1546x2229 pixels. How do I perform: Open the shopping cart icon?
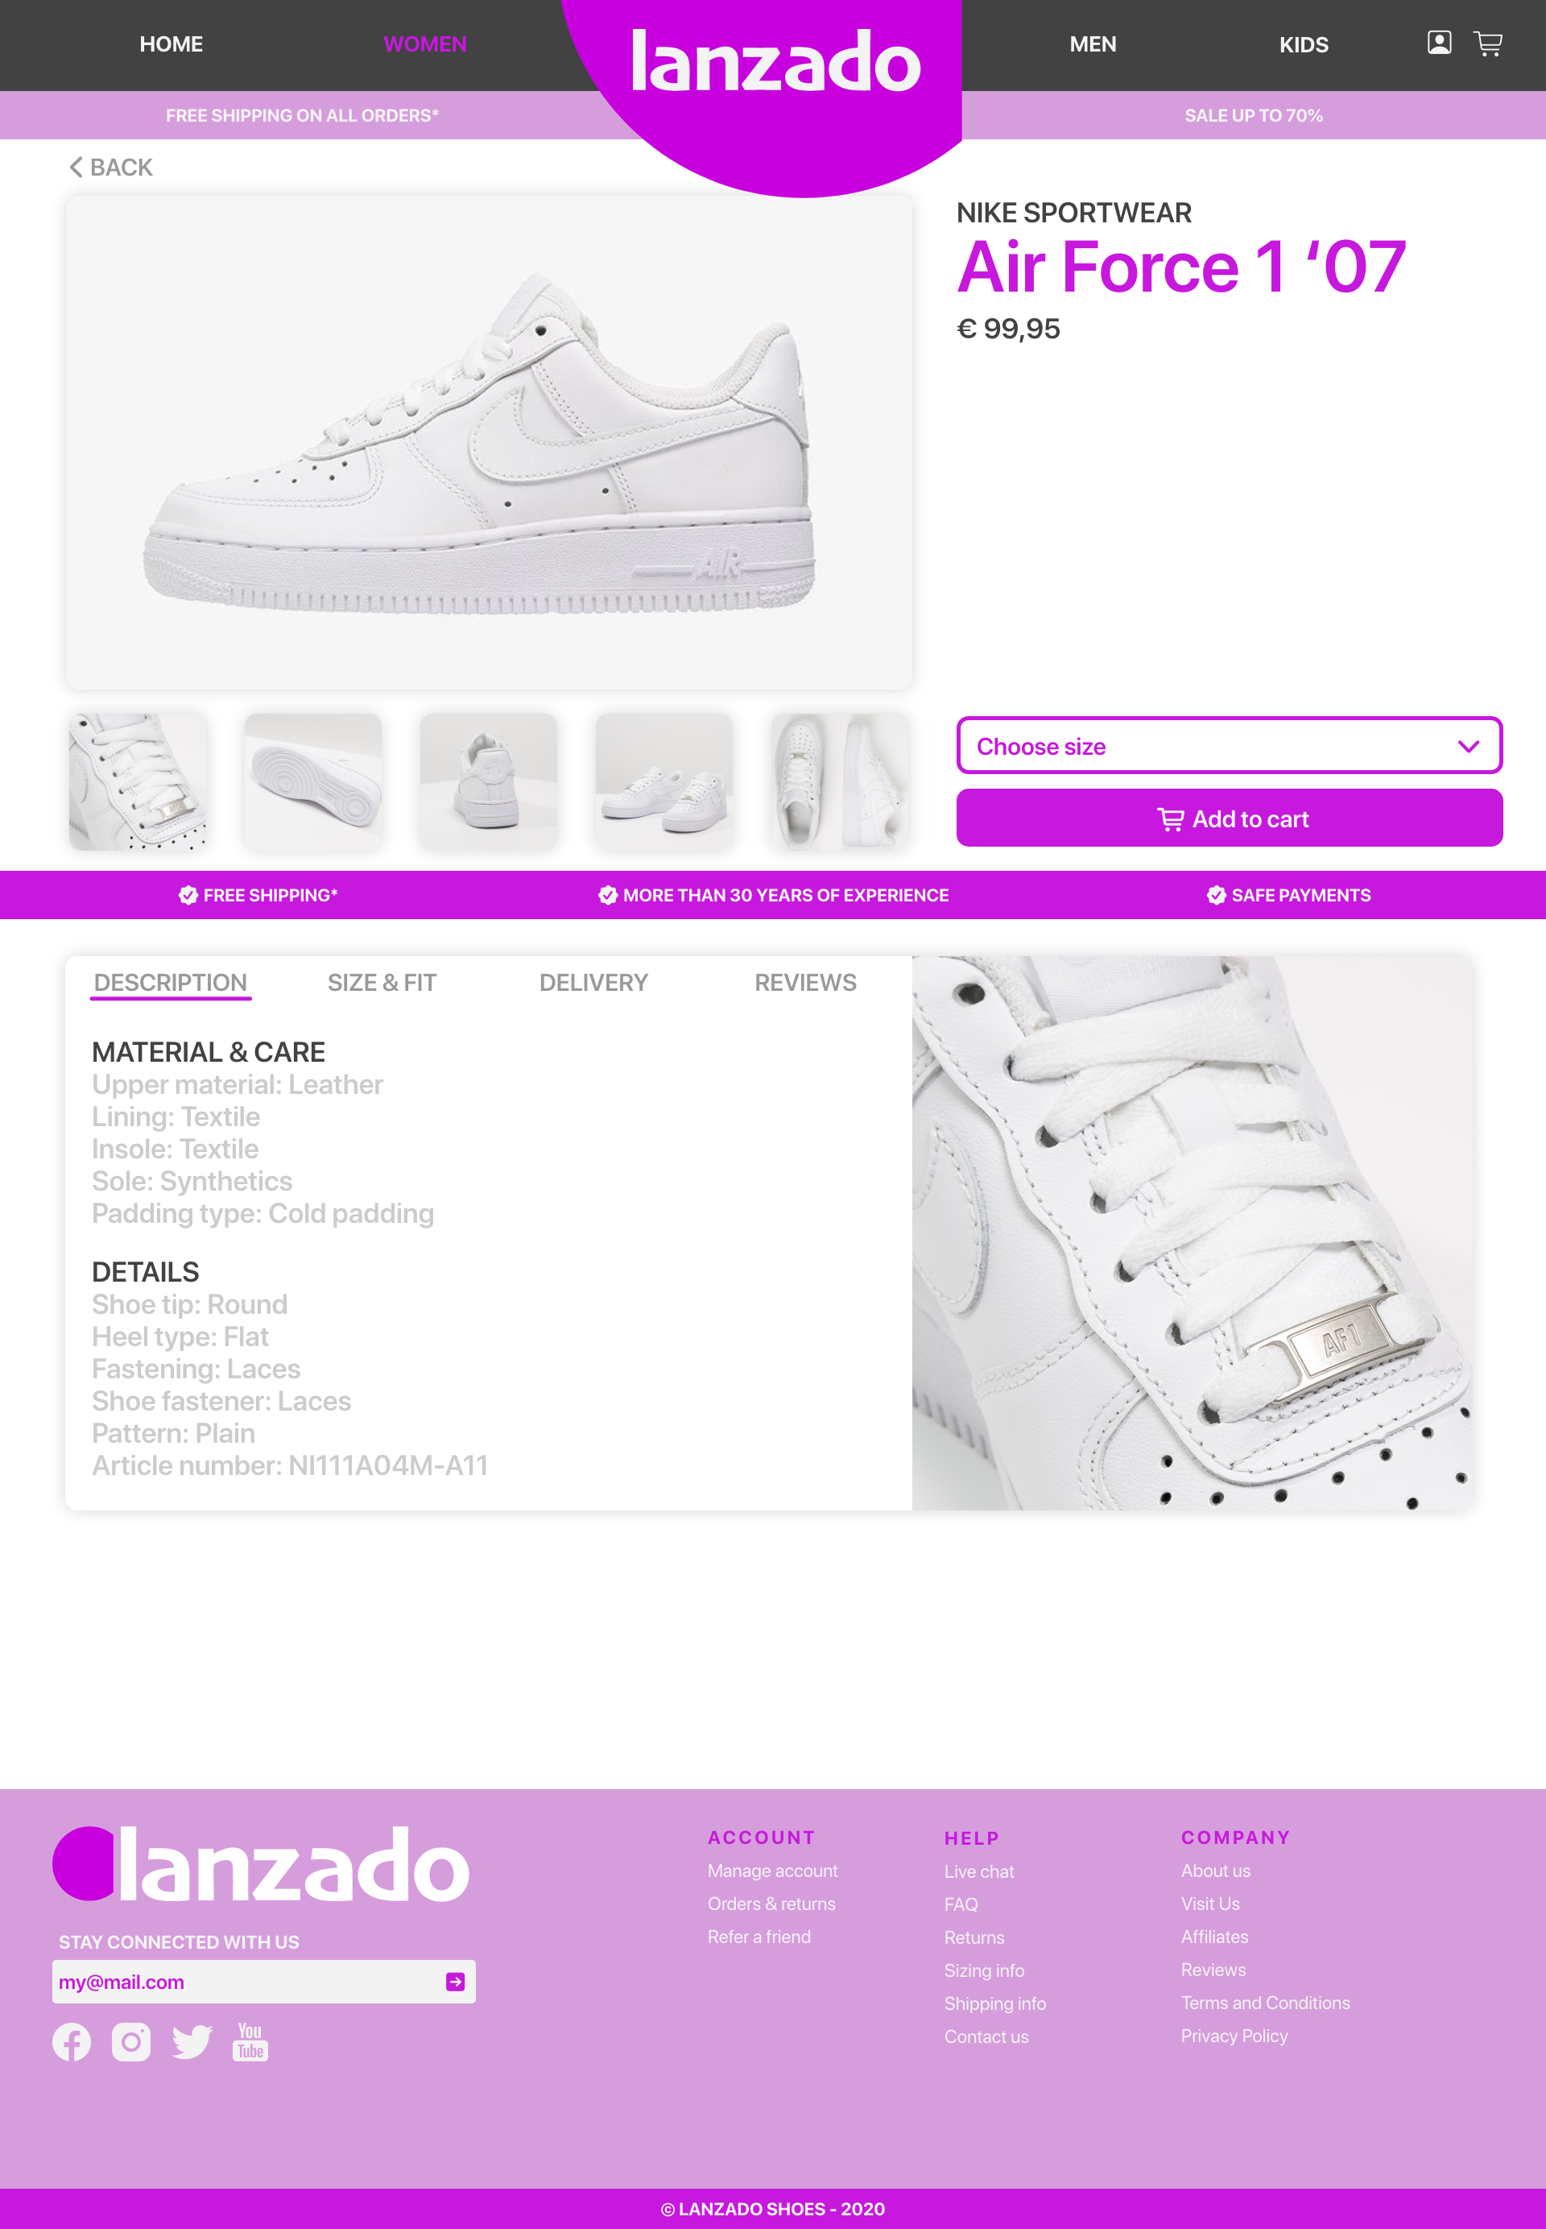tap(1488, 44)
